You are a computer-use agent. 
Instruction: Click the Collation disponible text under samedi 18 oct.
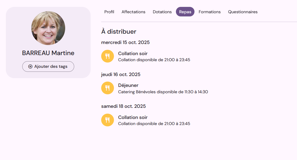[154, 124]
